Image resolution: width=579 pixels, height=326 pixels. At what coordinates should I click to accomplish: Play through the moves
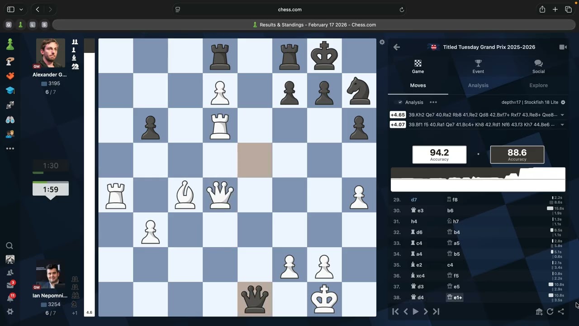(415, 312)
